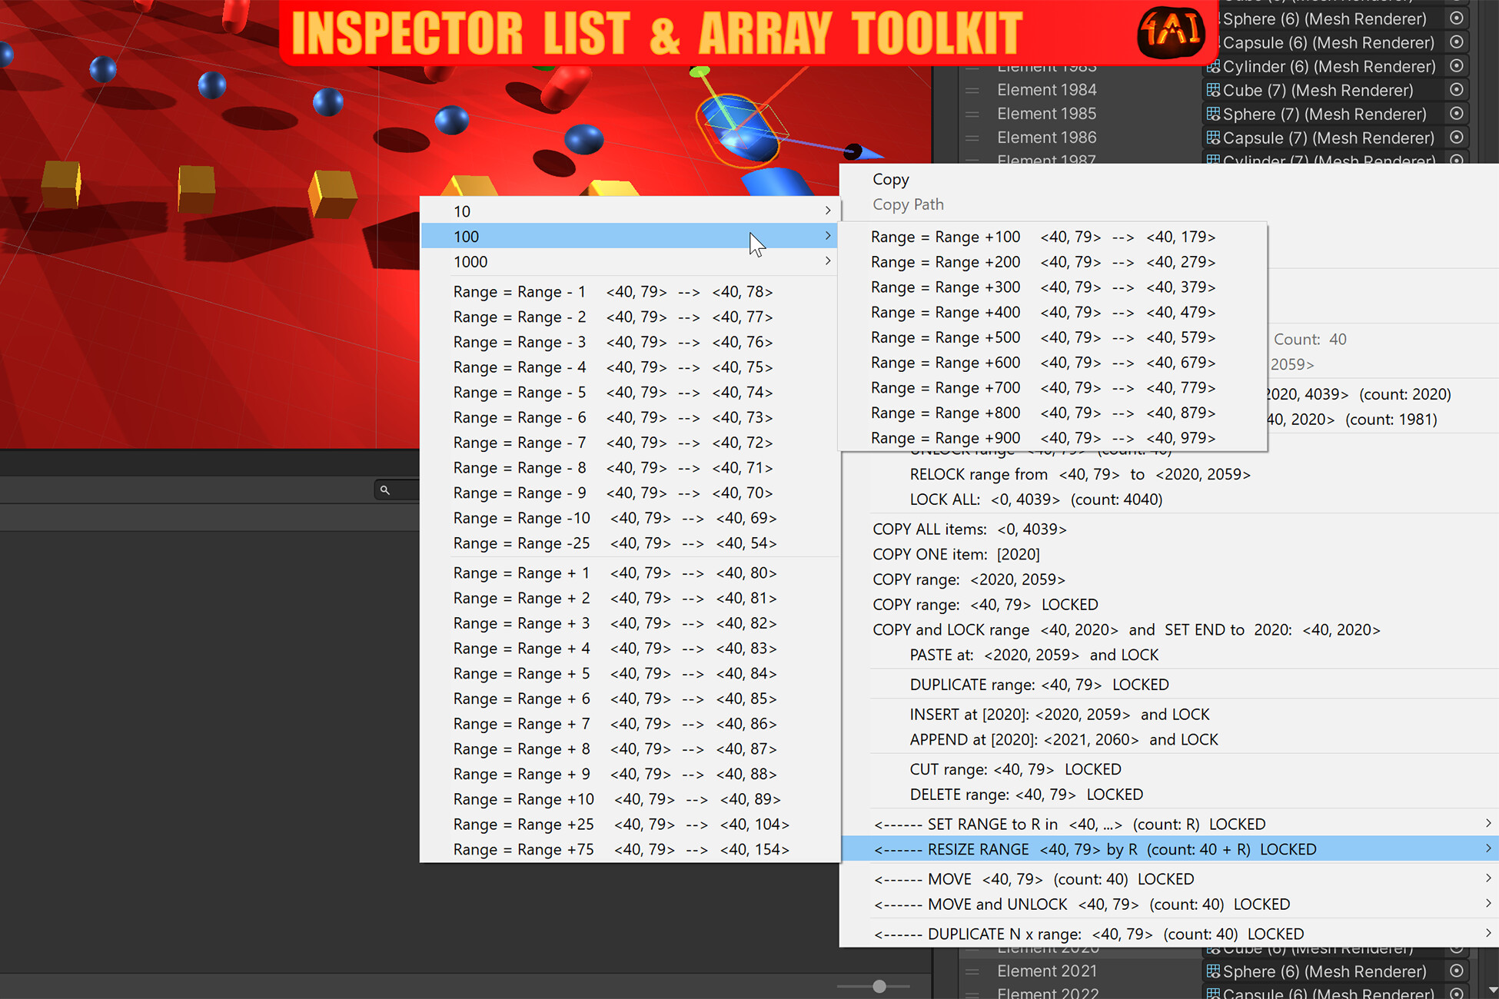Select Element 1985 label
The image size is (1499, 999).
1047,114
